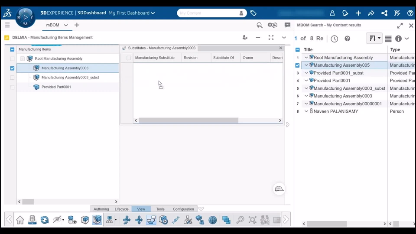
Task: Click the globe target icon in toolbar
Action: pyautogui.click(x=212, y=220)
